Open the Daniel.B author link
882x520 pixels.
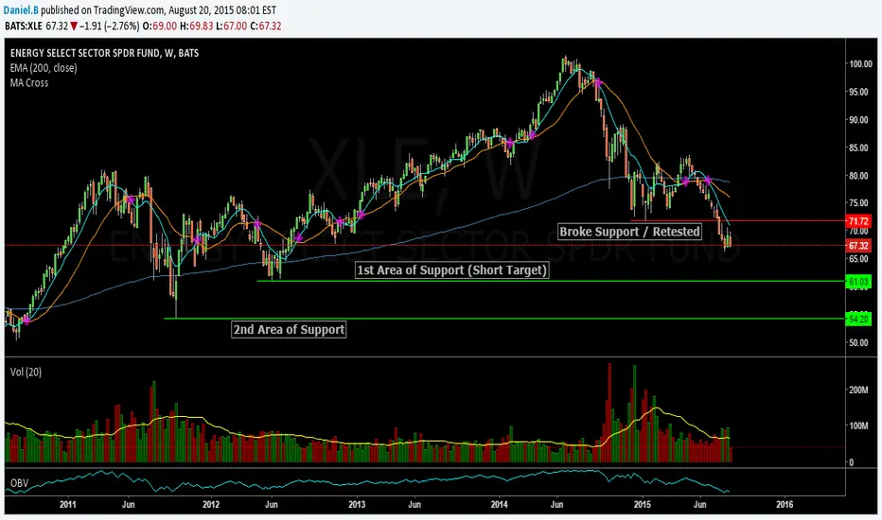21,10
